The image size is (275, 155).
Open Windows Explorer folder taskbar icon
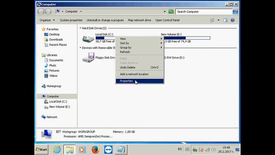click(70, 149)
